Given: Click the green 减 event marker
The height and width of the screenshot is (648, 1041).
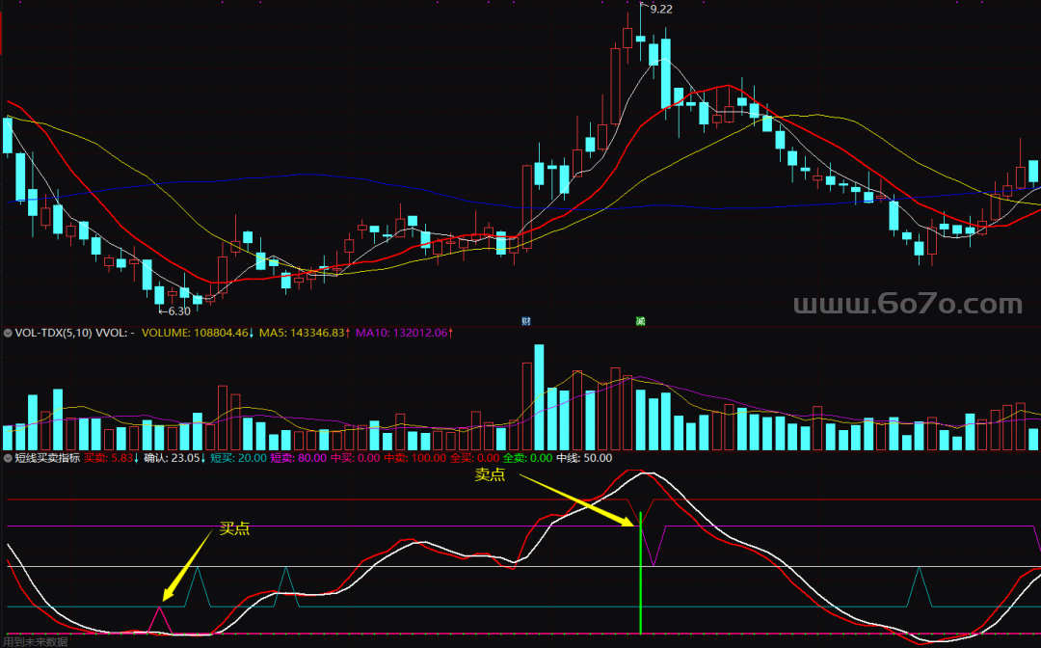Looking at the screenshot, I should coord(639,320).
